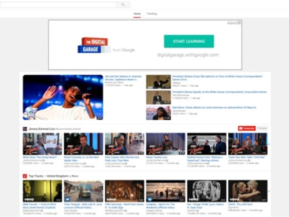The height and width of the screenshot is (217, 289).
Task: Play Sia Cheap Thrills lyric video thumbnail
Action: (x=207, y=191)
